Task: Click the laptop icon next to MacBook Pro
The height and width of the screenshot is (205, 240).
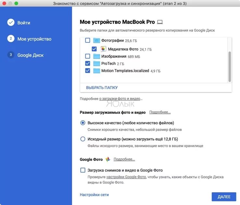Action: point(160,22)
